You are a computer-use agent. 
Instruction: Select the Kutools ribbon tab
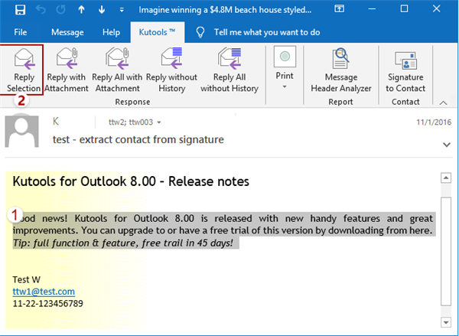coord(157,32)
